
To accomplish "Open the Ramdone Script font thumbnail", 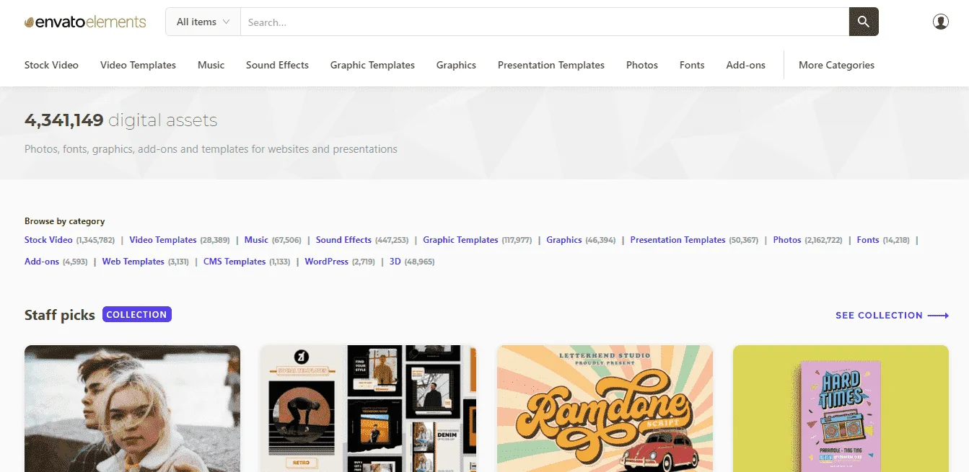I will tap(605, 409).
